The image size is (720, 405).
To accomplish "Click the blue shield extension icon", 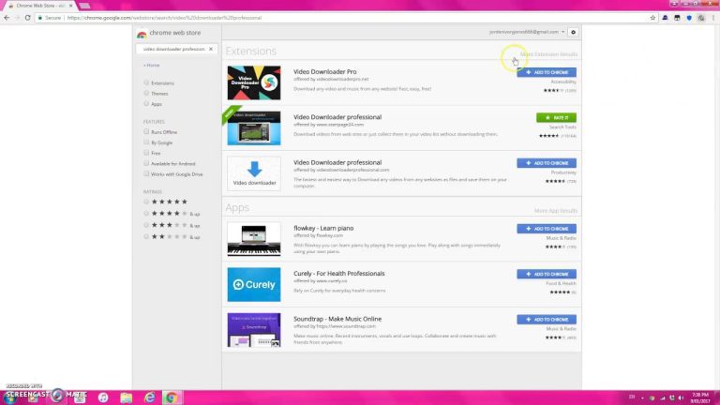I will (689, 18).
